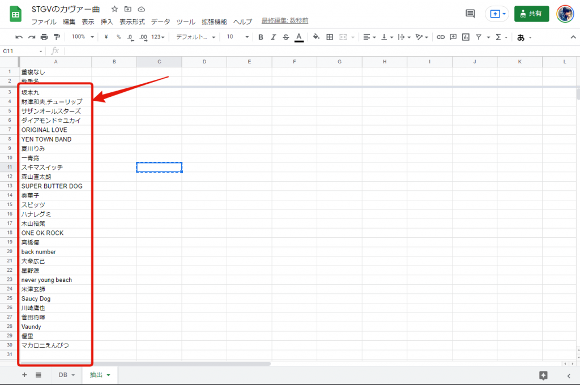Click the print icon
The width and height of the screenshot is (580, 385).
pyautogui.click(x=44, y=37)
